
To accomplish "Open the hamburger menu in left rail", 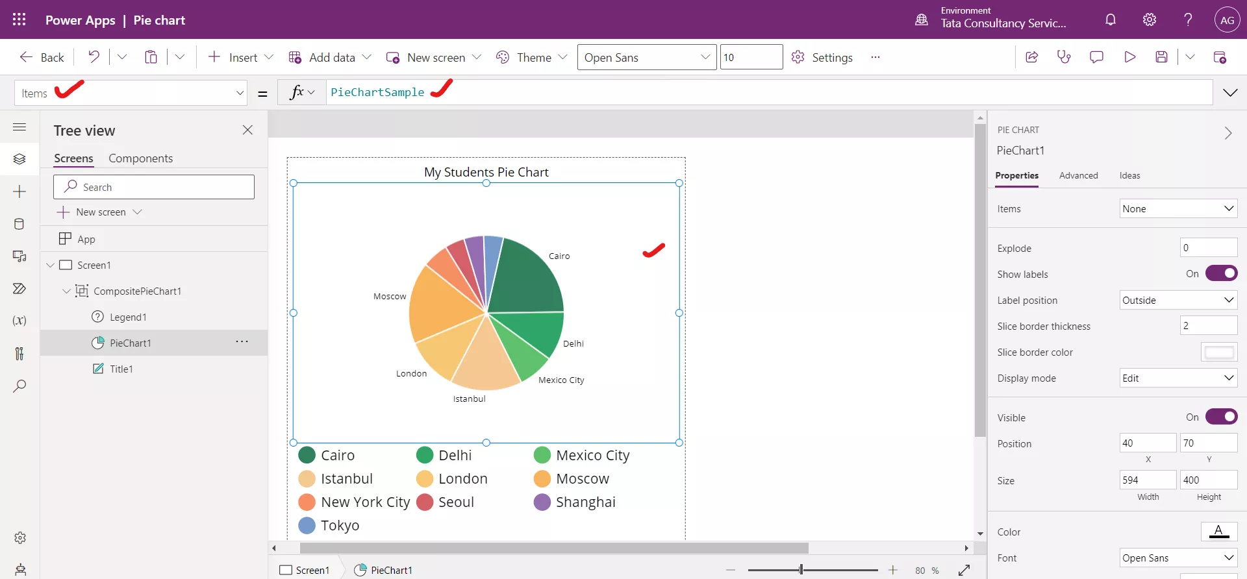I will click(x=19, y=127).
